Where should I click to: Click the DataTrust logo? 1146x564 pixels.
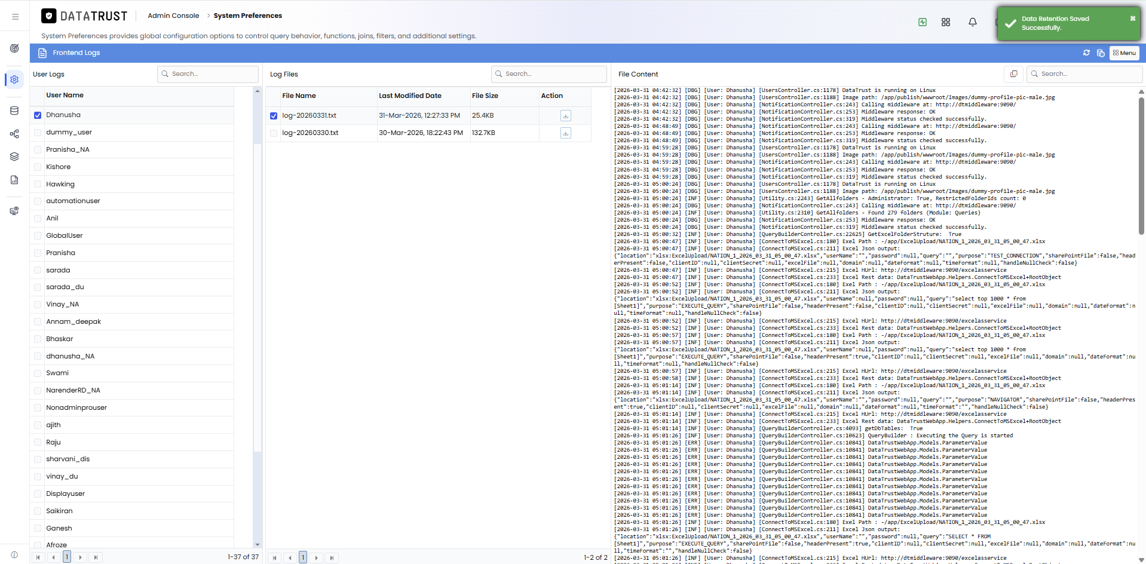(x=84, y=16)
